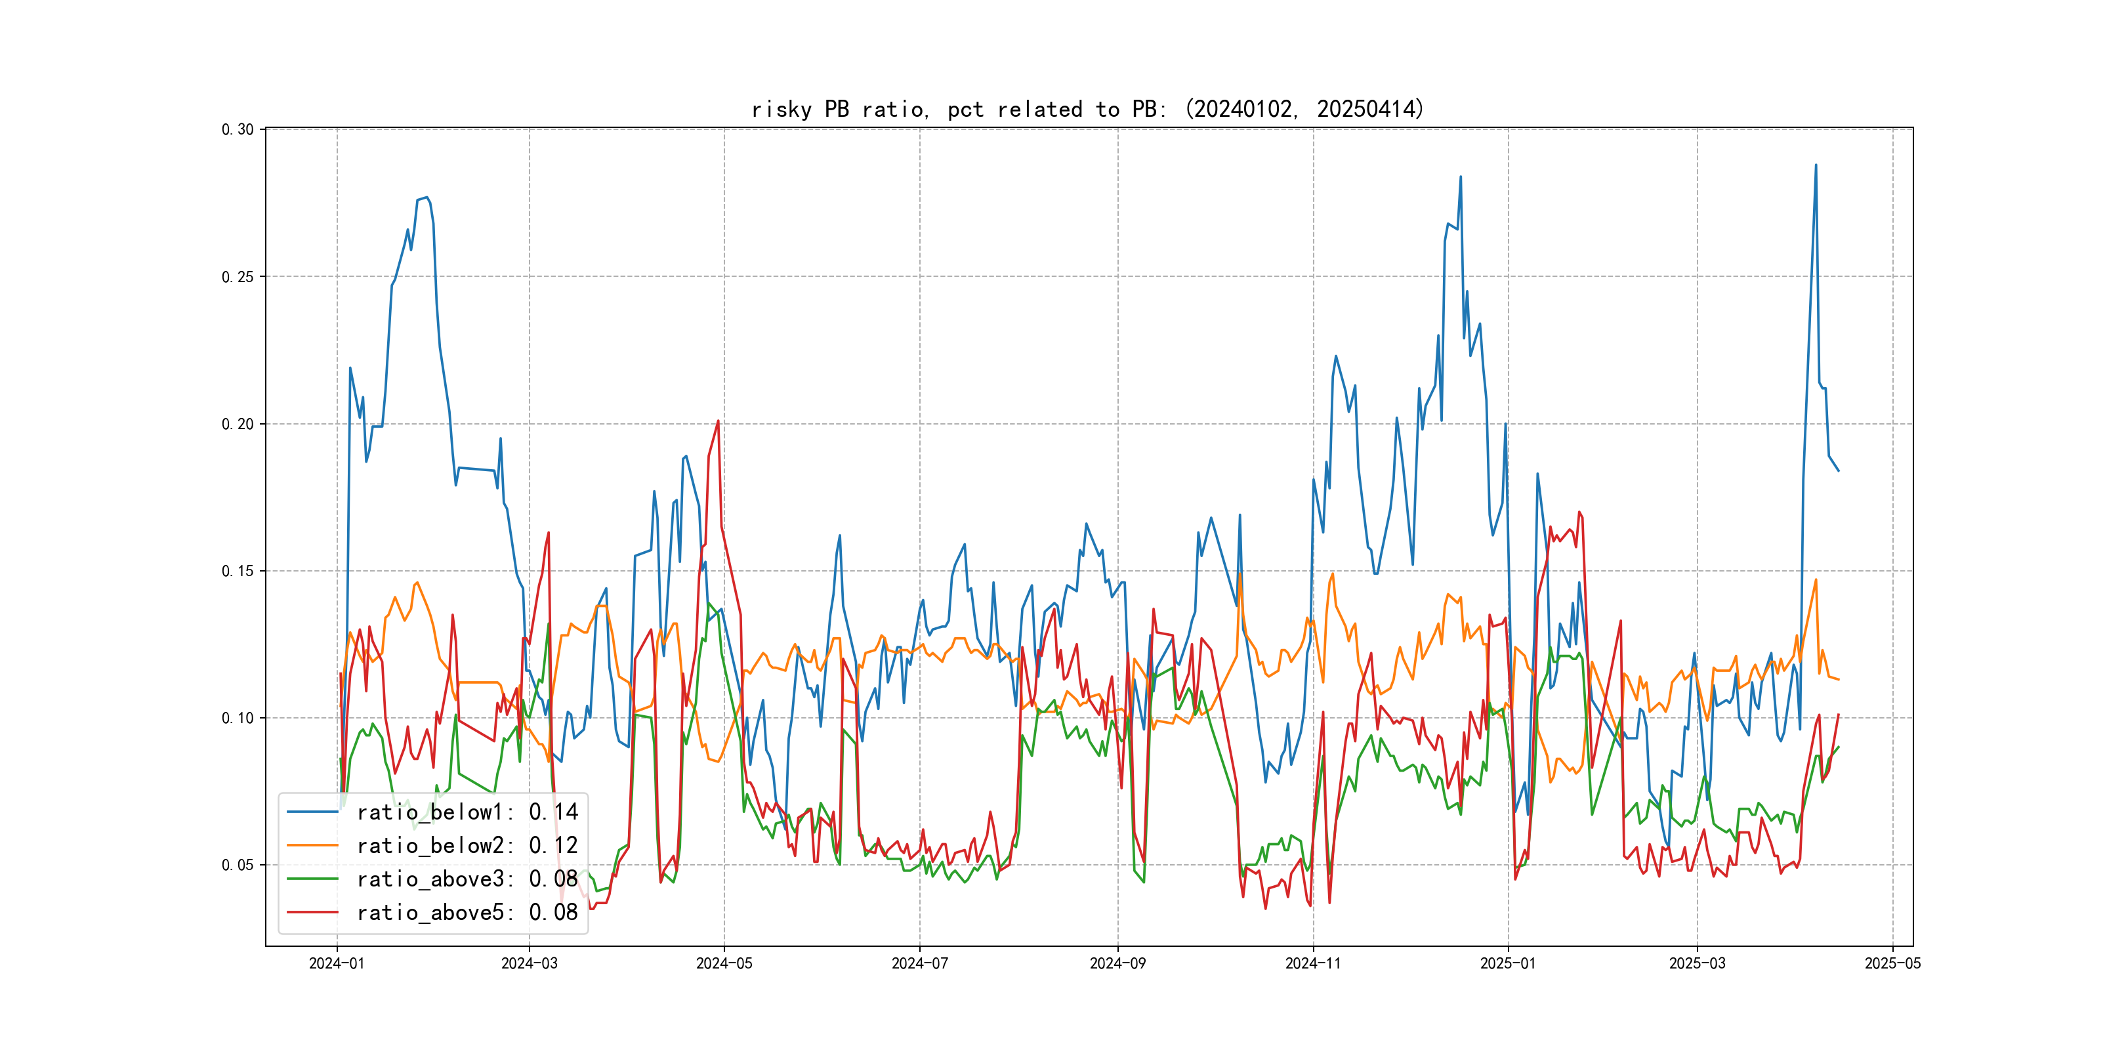Image resolution: width=2126 pixels, height=1063 pixels.
Task: Click the blue ratio_below1 legend line swatch
Action: (x=312, y=812)
